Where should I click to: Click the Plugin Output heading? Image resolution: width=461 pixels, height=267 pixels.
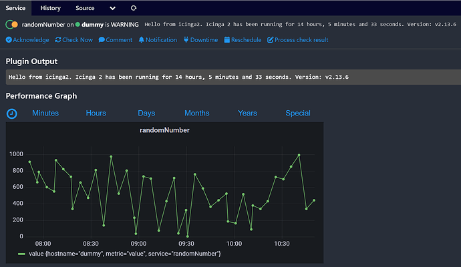pos(31,61)
